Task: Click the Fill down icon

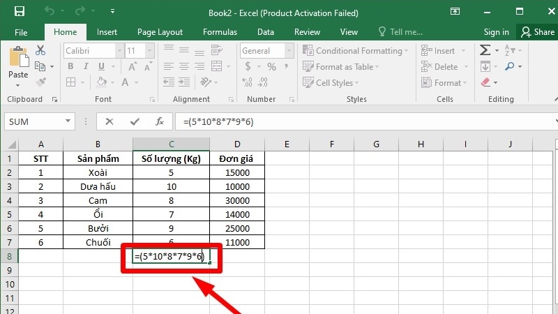Action: [485, 66]
